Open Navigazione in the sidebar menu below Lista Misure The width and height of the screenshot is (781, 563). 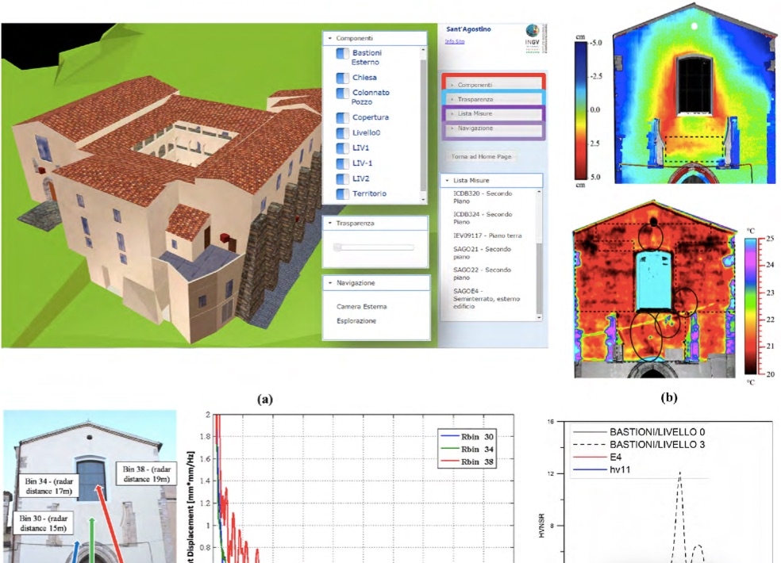[x=493, y=128]
